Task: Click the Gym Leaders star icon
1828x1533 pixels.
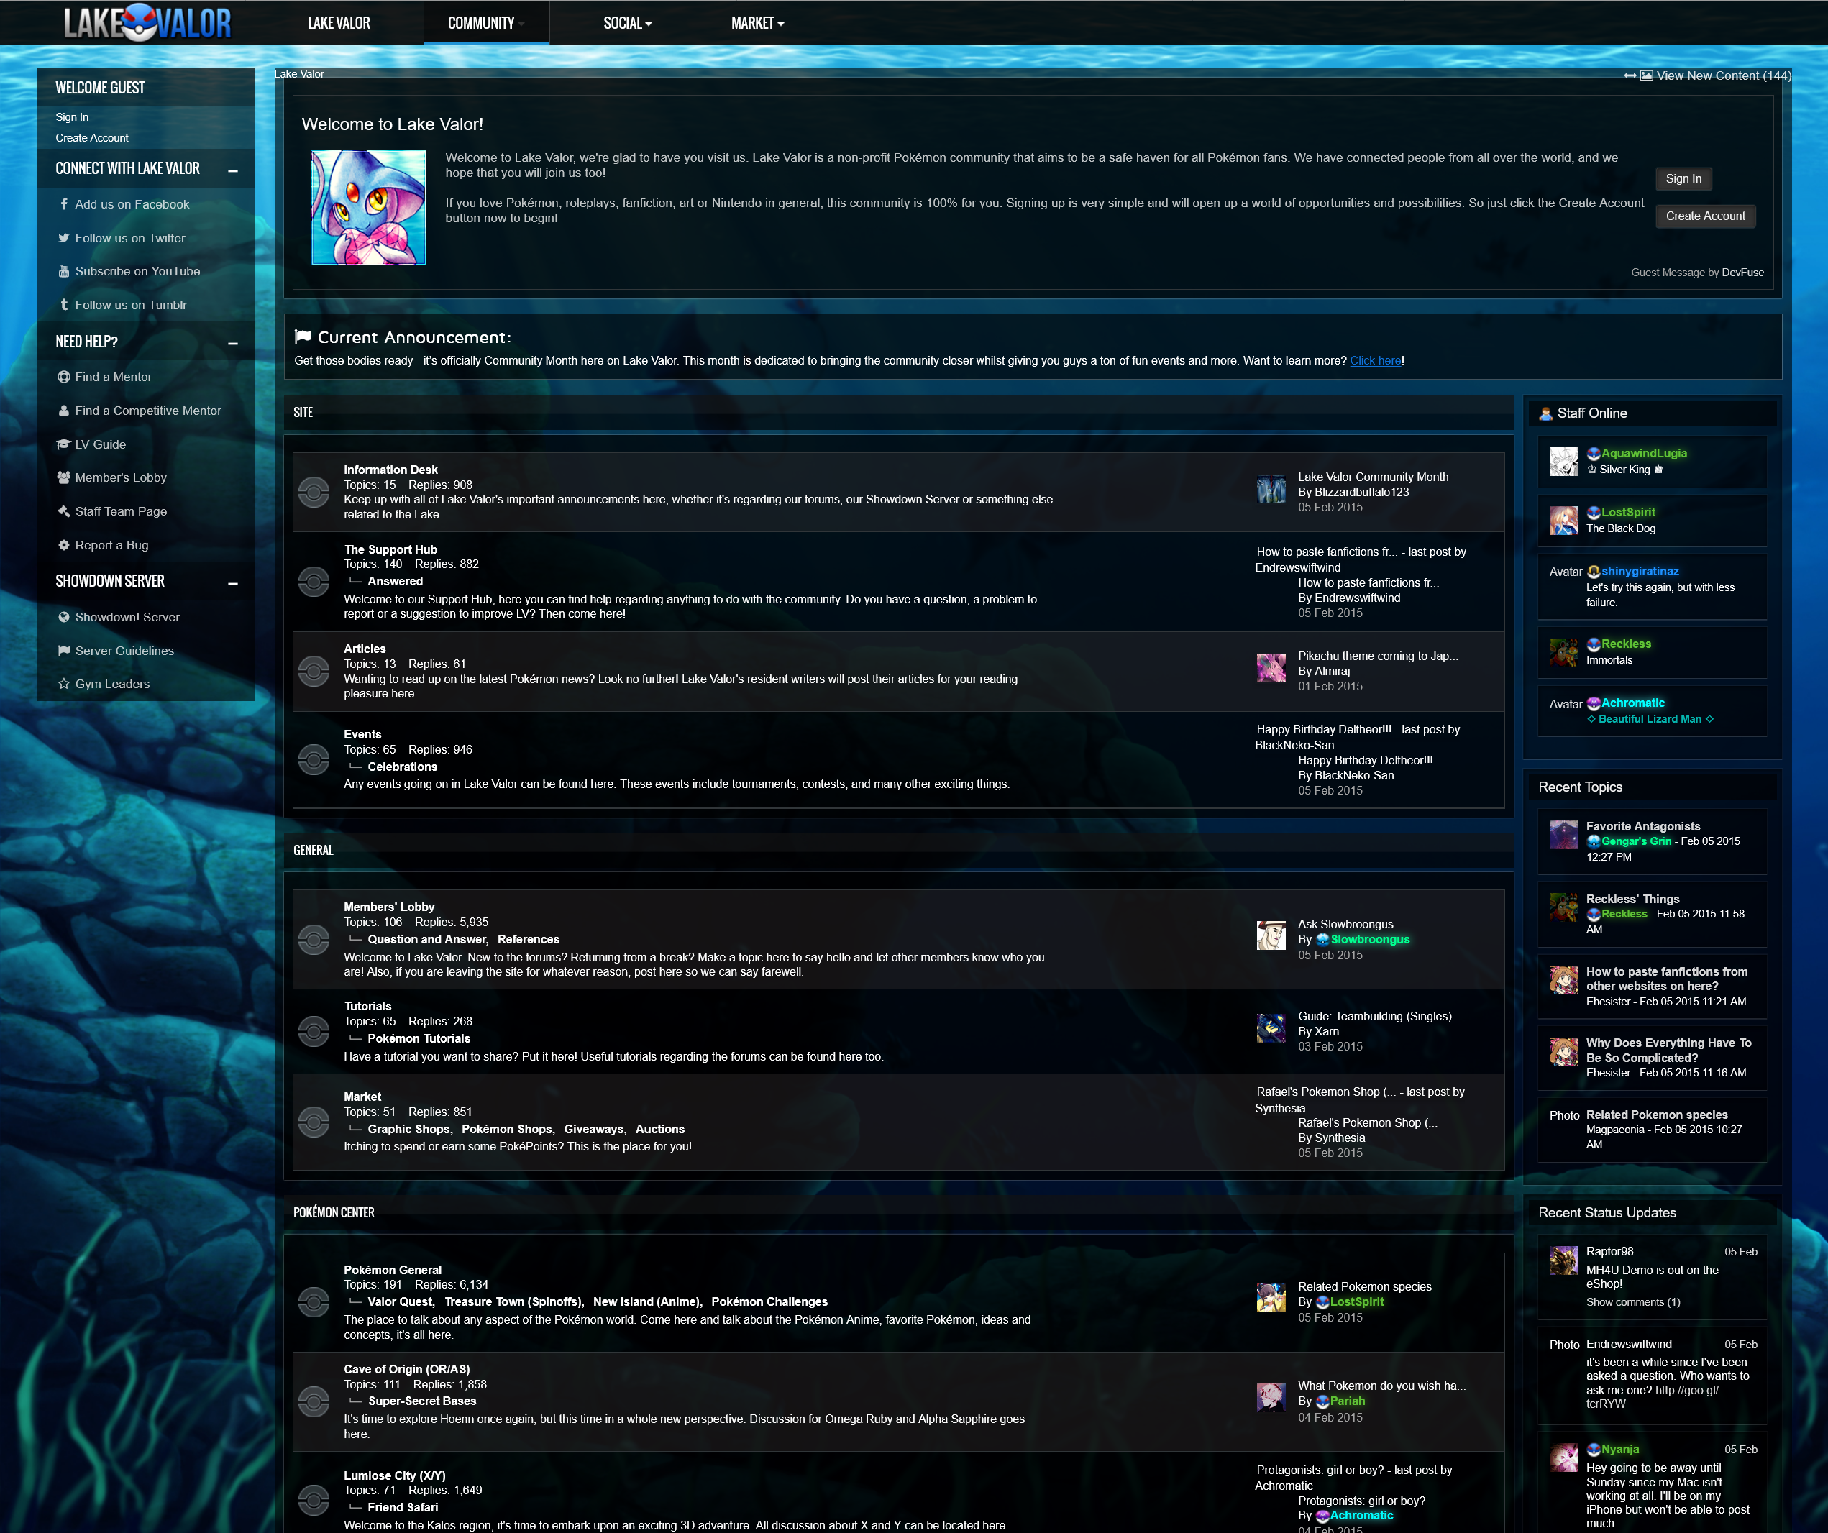Action: pos(63,685)
